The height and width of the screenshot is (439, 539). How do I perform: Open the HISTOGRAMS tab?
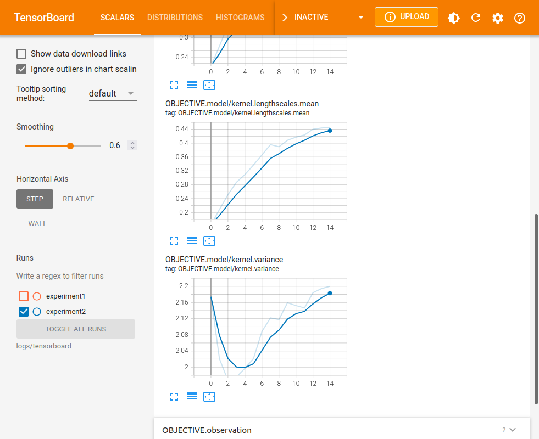pyautogui.click(x=240, y=18)
